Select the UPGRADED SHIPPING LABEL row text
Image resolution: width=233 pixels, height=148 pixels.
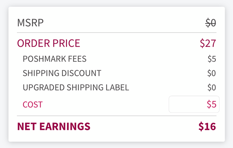tap(76, 87)
